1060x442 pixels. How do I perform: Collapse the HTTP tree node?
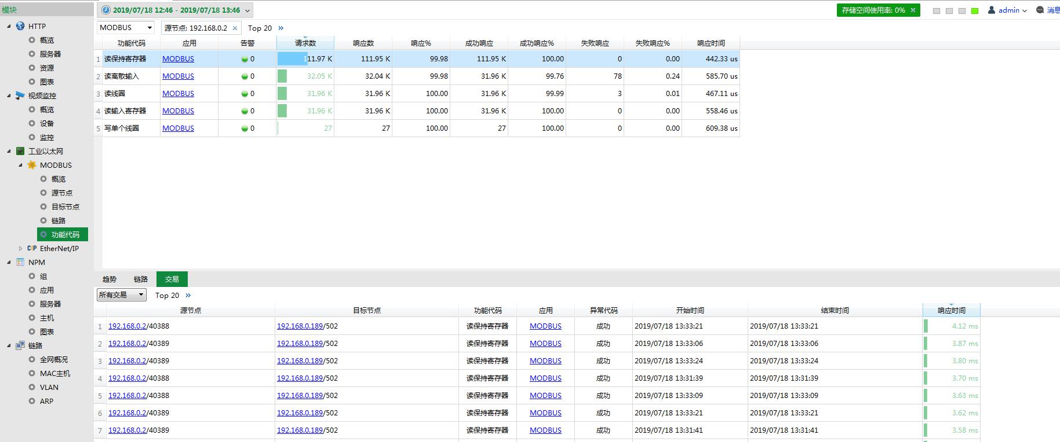click(x=9, y=26)
